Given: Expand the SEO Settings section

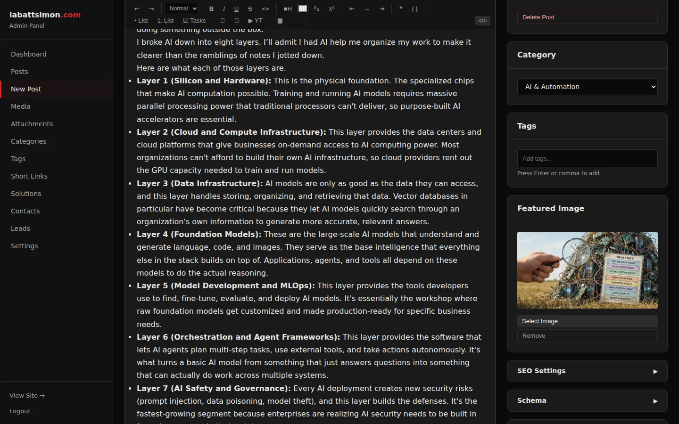Looking at the screenshot, I should coord(587,371).
